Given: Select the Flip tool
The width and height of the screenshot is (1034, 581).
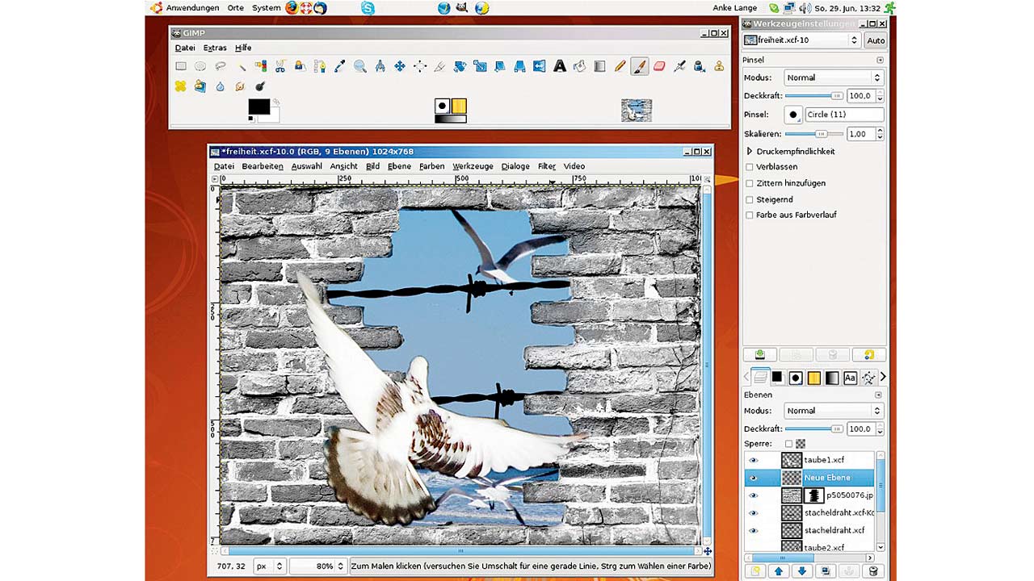Looking at the screenshot, I should [x=540, y=66].
